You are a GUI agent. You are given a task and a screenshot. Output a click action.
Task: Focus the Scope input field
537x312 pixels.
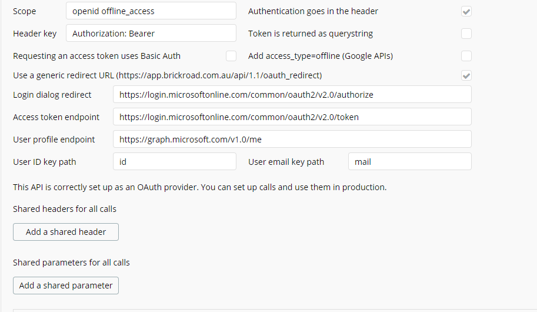point(151,11)
